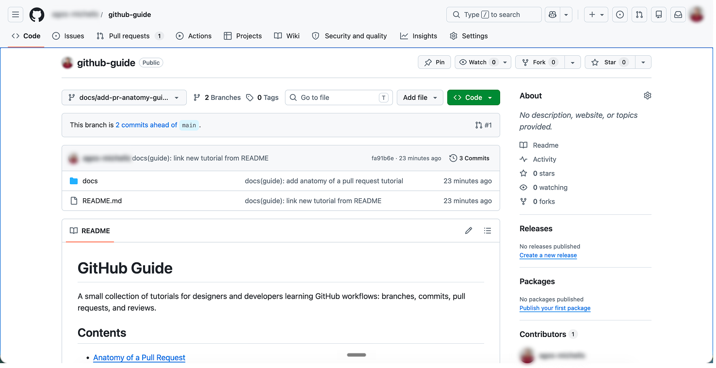This screenshot has width=716, height=368.
Task: Switch to the Issues tab
Action: pyautogui.click(x=68, y=36)
